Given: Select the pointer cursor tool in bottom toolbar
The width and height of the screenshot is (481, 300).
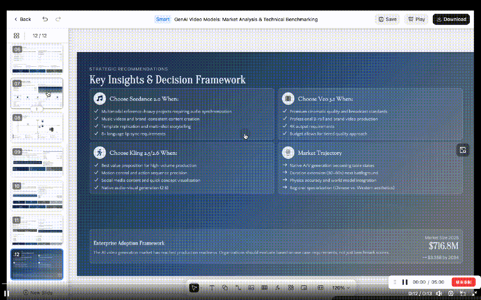Looking at the screenshot, I should pos(194,288).
